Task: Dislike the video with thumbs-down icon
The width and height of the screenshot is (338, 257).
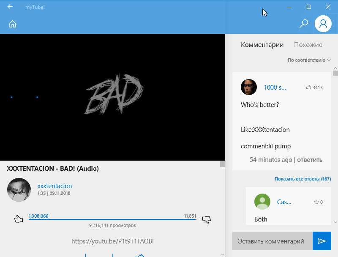Action: click(x=206, y=219)
